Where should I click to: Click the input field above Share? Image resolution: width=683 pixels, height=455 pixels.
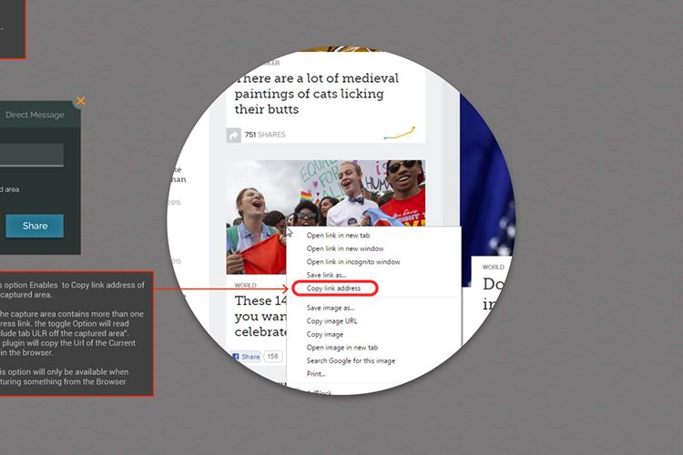click(31, 155)
